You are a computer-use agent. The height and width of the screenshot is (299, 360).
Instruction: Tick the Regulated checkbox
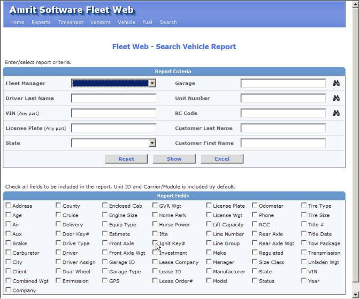click(255, 252)
